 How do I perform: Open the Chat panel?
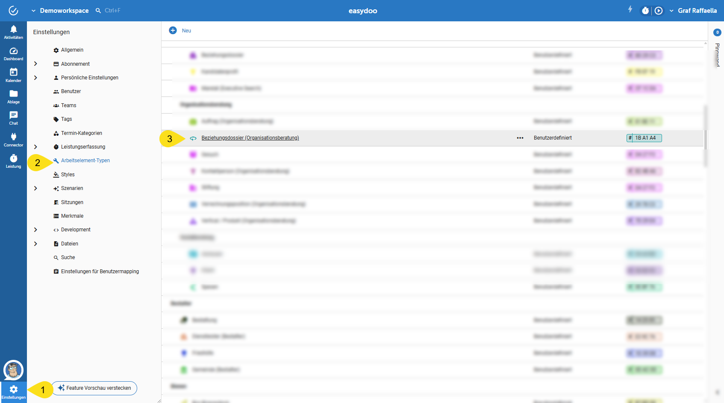coord(13,118)
